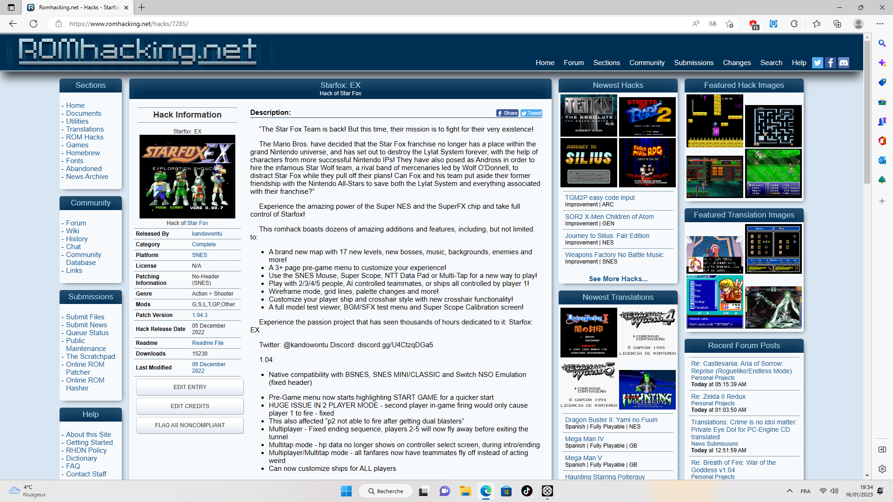Open a new tab with the plus button
The image size is (893, 502).
pos(142,7)
